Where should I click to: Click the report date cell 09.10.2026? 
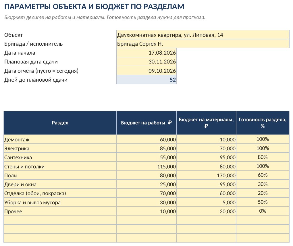coord(146,71)
